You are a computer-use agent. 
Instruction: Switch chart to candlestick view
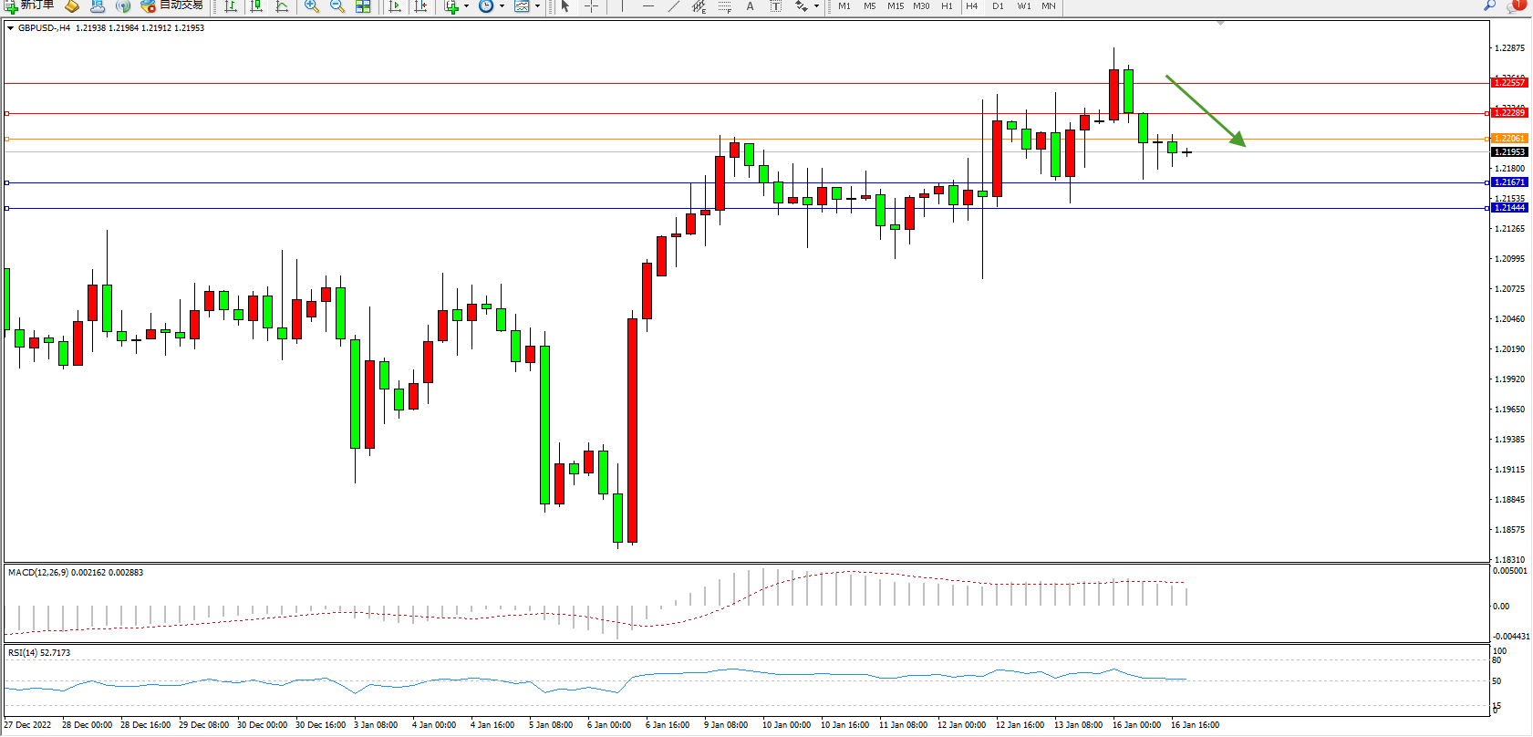(256, 6)
